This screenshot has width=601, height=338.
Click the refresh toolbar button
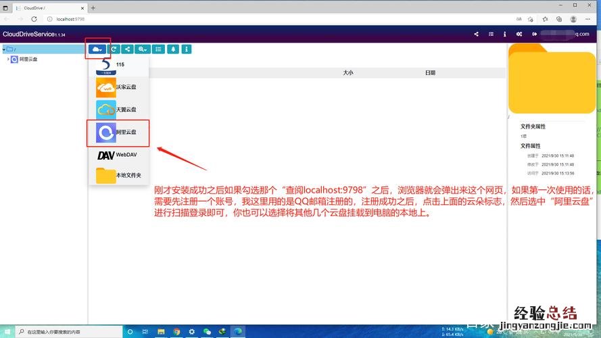pyautogui.click(x=114, y=49)
